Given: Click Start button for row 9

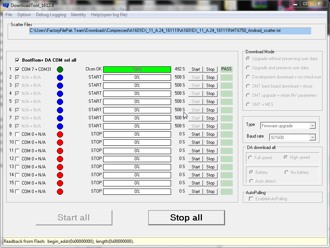Looking at the screenshot, I should coord(196,134).
